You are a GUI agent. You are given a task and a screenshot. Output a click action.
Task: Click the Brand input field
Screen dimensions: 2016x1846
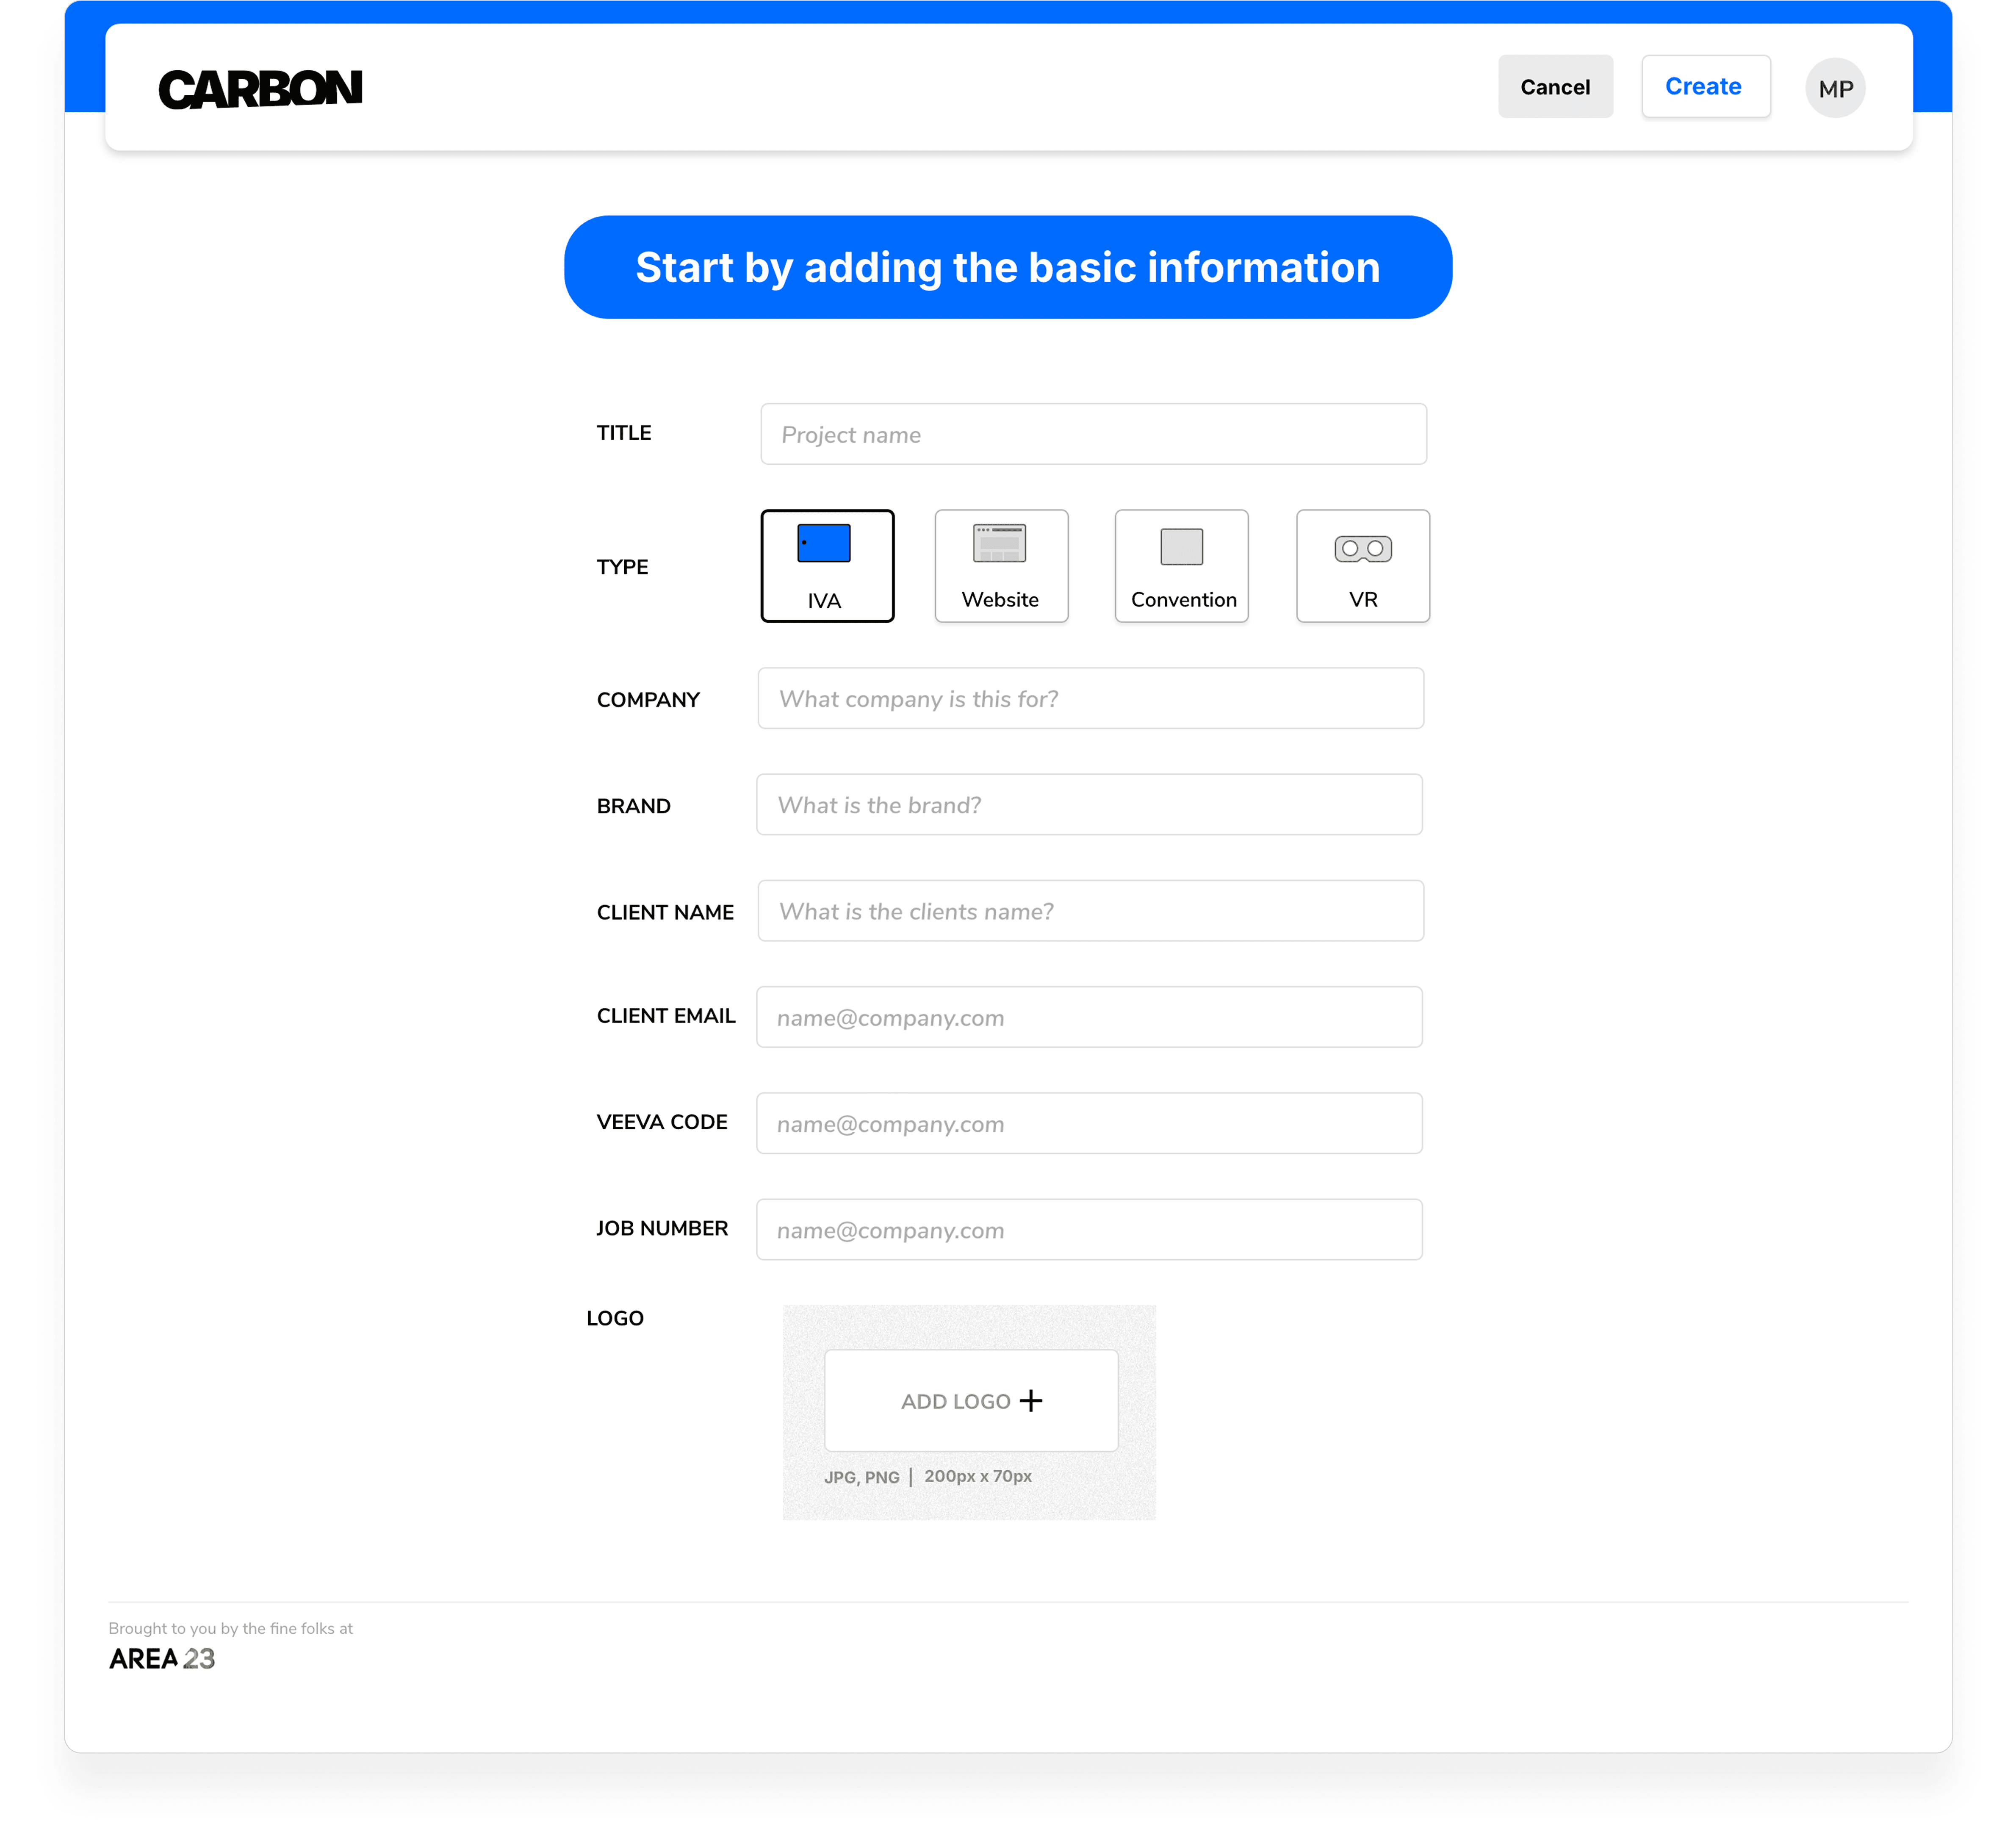[x=1089, y=804]
